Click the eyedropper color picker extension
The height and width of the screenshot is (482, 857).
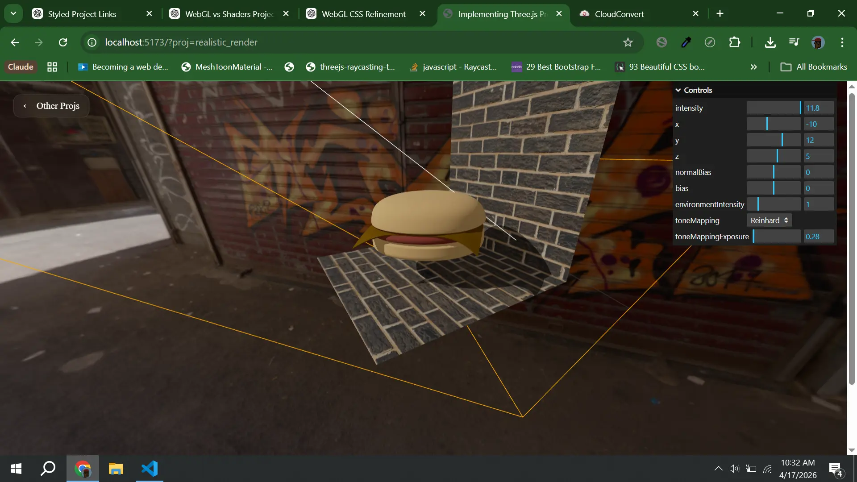[686, 42]
